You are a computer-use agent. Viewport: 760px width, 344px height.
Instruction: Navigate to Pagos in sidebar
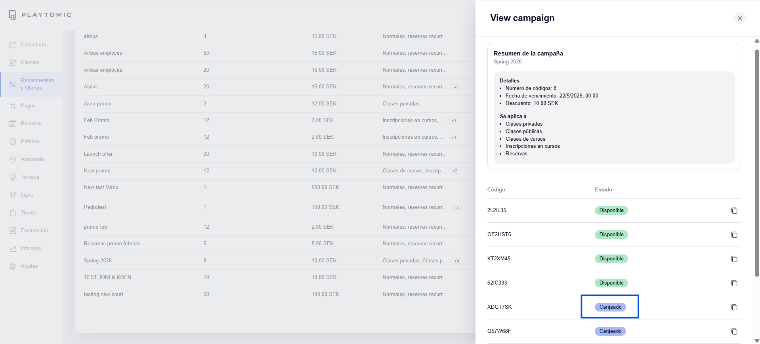tap(28, 106)
